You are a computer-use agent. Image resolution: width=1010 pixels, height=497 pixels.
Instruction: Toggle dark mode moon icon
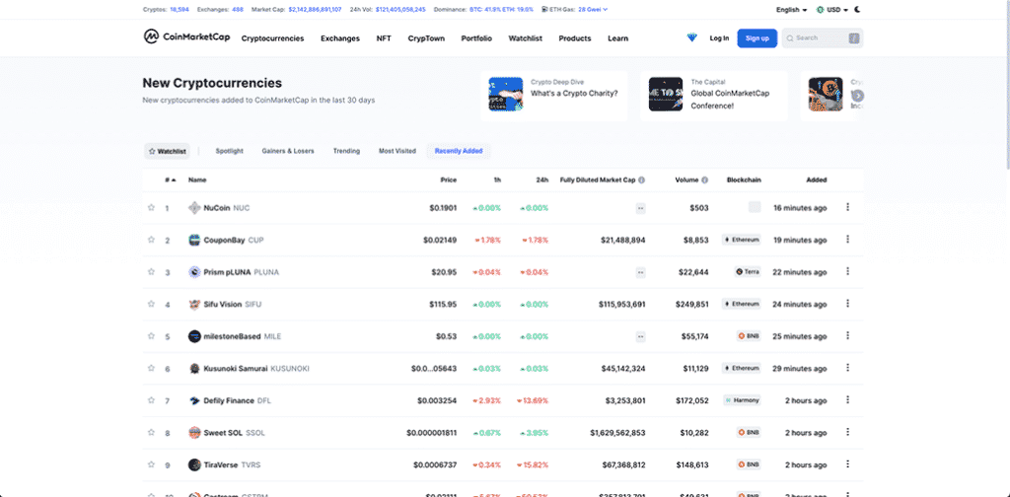[857, 10]
